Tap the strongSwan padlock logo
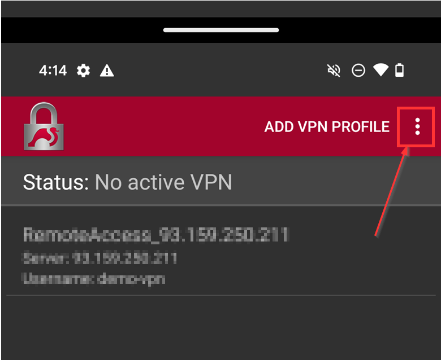Screen dimensions: 441x360 (x=44, y=127)
